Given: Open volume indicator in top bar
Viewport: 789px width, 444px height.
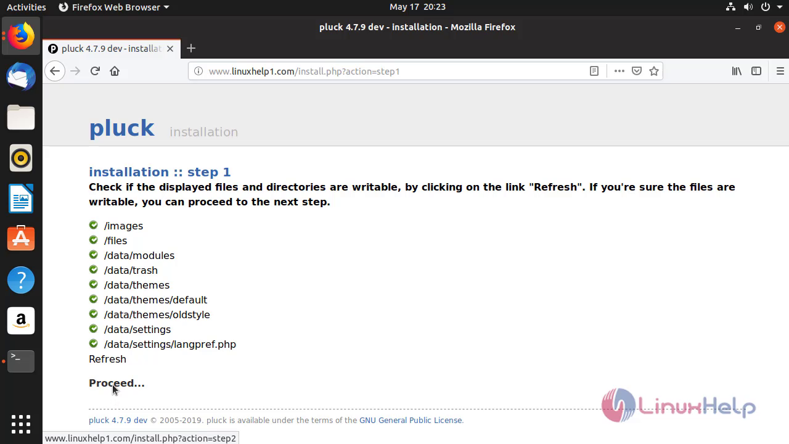Looking at the screenshot, I should pyautogui.click(x=748, y=7).
